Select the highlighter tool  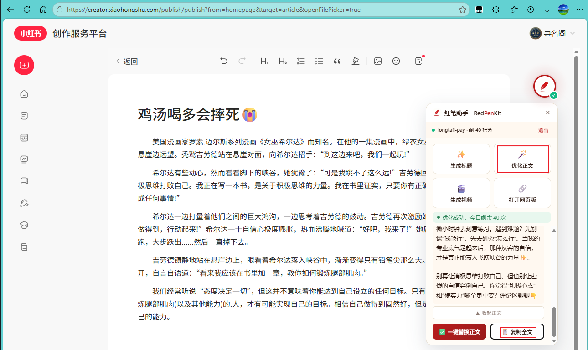tap(356, 61)
